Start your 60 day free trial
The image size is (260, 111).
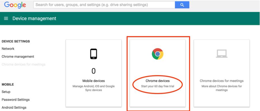click(157, 86)
